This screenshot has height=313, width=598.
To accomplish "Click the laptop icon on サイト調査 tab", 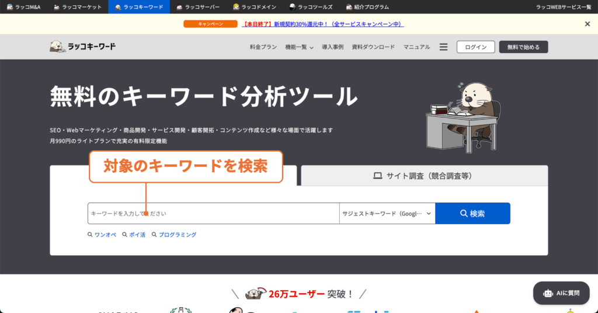I will coord(378,176).
